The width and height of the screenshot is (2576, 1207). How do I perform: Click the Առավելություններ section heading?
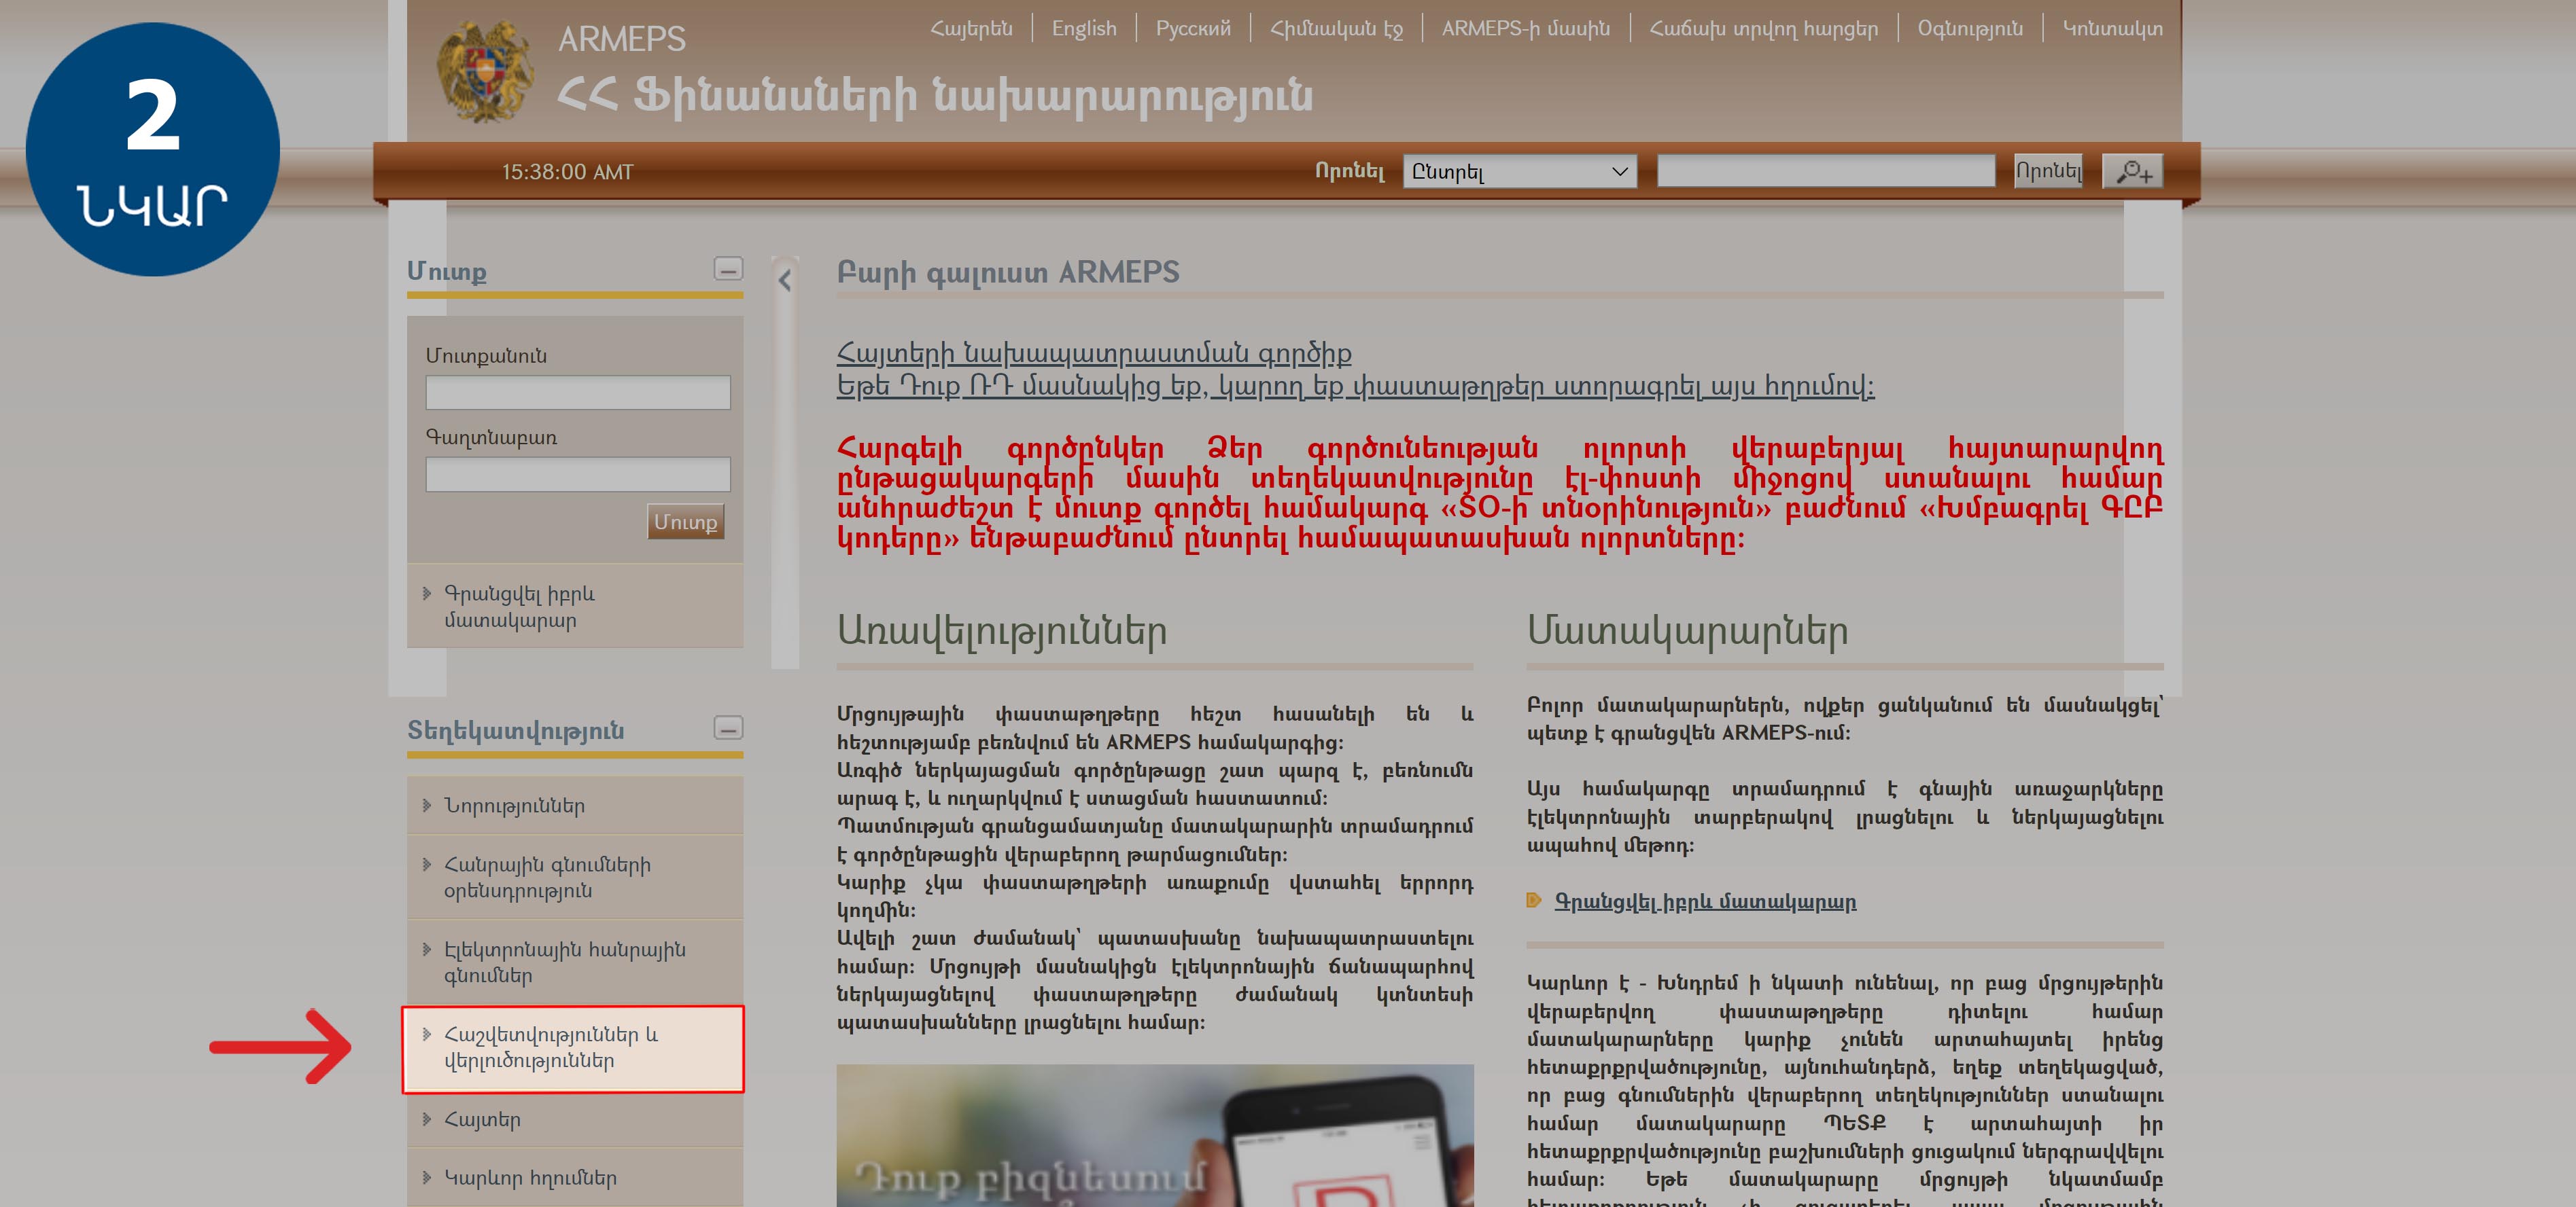click(1002, 632)
